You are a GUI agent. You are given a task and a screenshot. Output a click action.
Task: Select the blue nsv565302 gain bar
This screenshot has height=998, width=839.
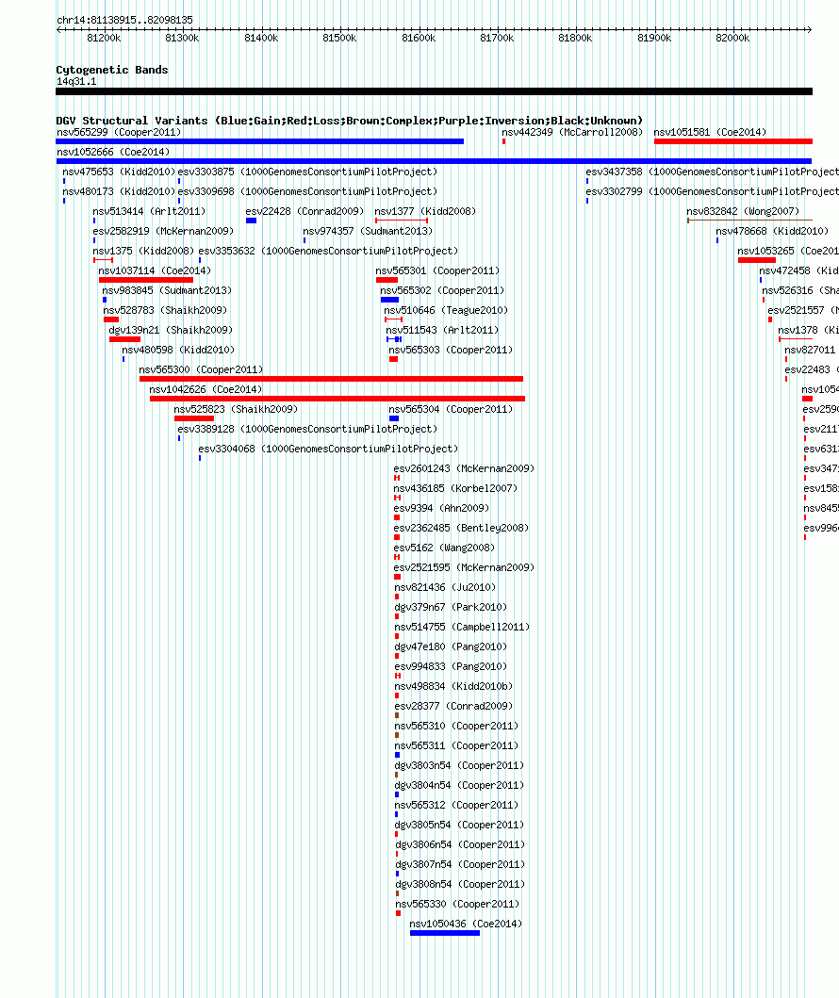point(389,300)
